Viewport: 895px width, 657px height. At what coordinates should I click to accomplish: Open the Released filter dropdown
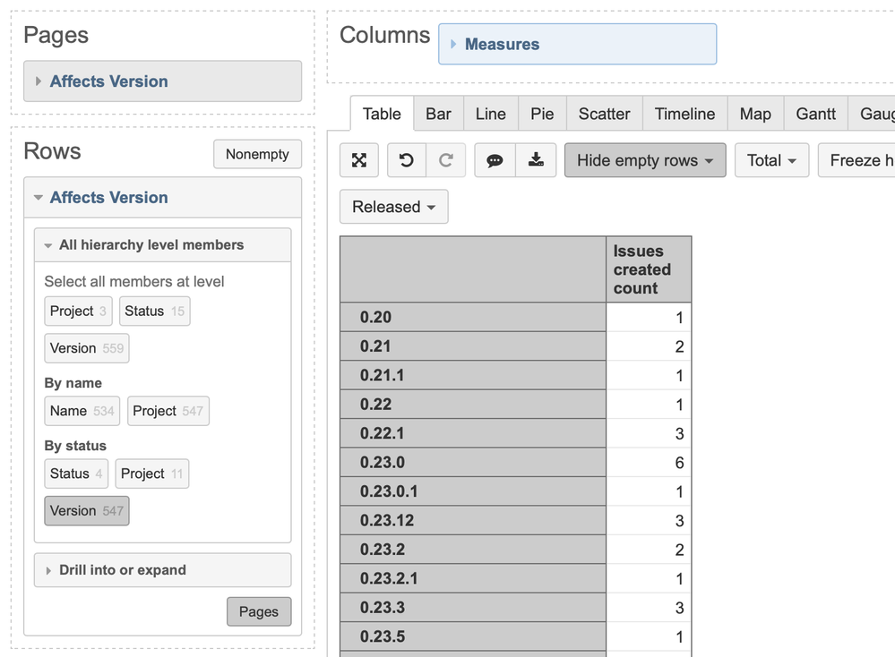click(x=393, y=207)
